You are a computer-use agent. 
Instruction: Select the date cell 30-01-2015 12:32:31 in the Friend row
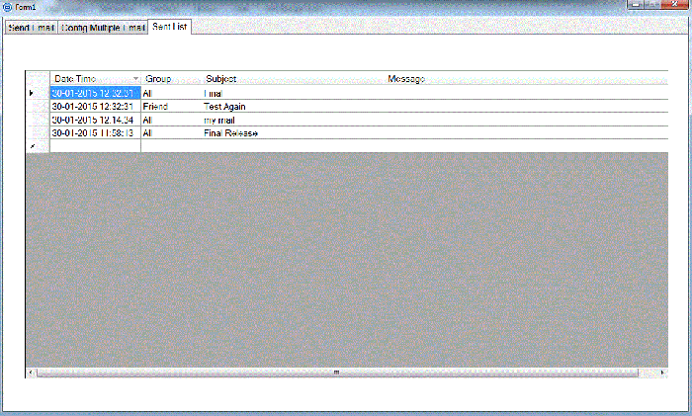pos(95,107)
